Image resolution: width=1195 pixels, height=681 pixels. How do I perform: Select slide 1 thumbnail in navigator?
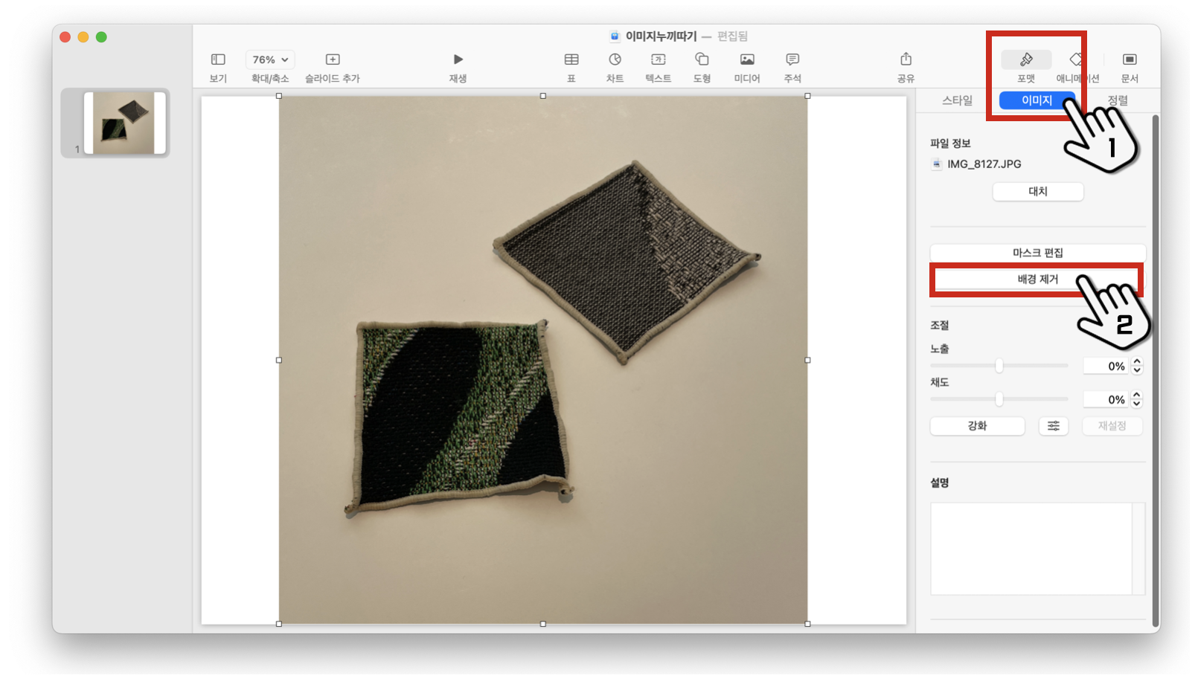point(124,123)
